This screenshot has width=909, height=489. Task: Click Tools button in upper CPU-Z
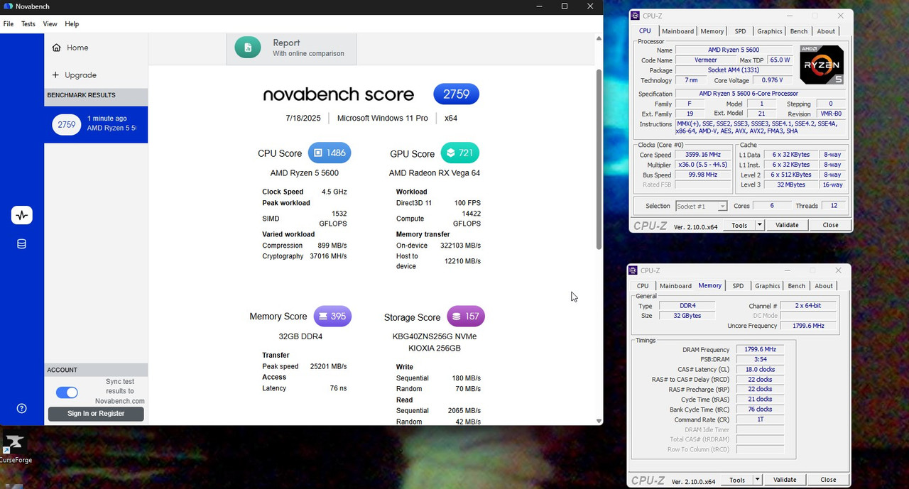point(739,225)
